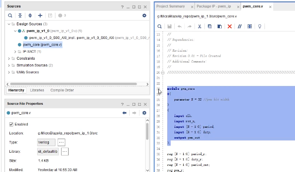The width and height of the screenshot is (295, 172).
Task: Paste code in editor toolbar
Action: [x=219, y=26]
